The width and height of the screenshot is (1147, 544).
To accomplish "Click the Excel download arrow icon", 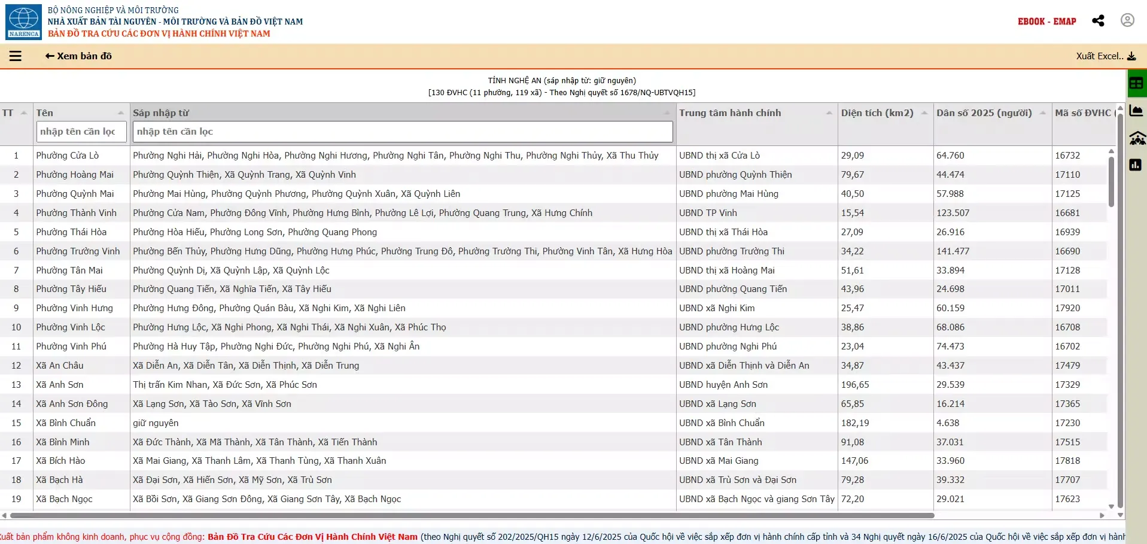I will coord(1131,56).
